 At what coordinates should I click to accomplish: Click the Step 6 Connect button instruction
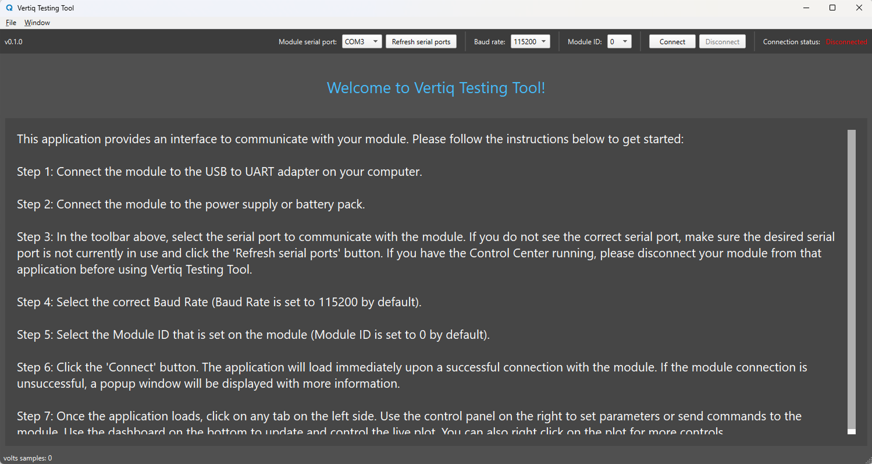pos(412,376)
